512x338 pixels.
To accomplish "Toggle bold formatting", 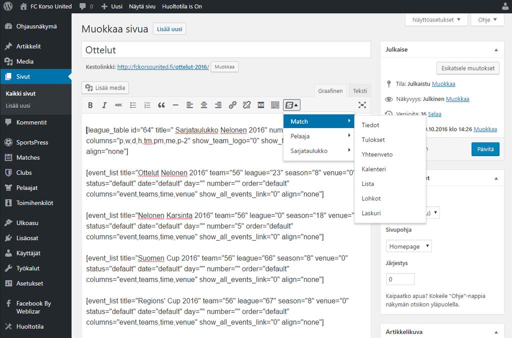I will tap(90, 105).
